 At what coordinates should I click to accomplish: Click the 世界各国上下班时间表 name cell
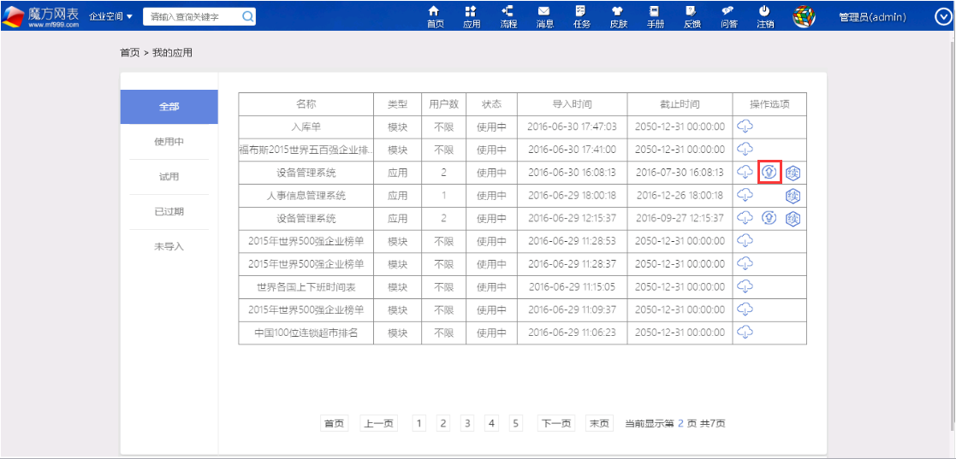click(306, 286)
